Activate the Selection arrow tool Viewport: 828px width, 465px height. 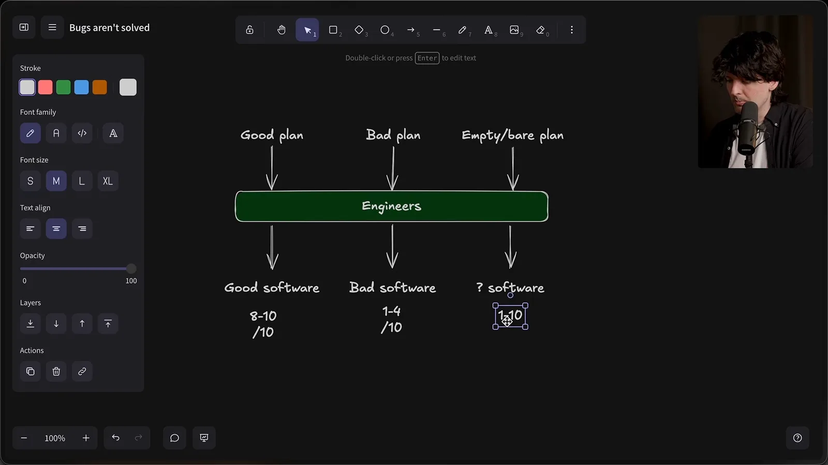[307, 30]
